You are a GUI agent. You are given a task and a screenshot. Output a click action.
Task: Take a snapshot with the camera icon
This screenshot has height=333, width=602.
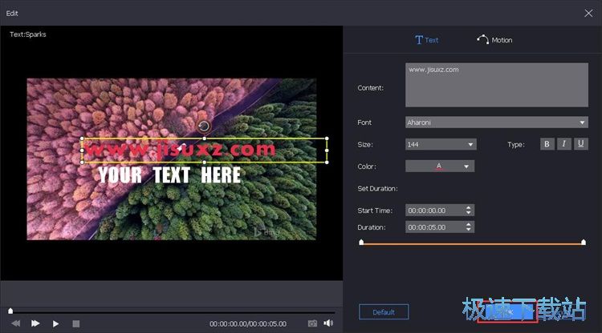(x=312, y=323)
